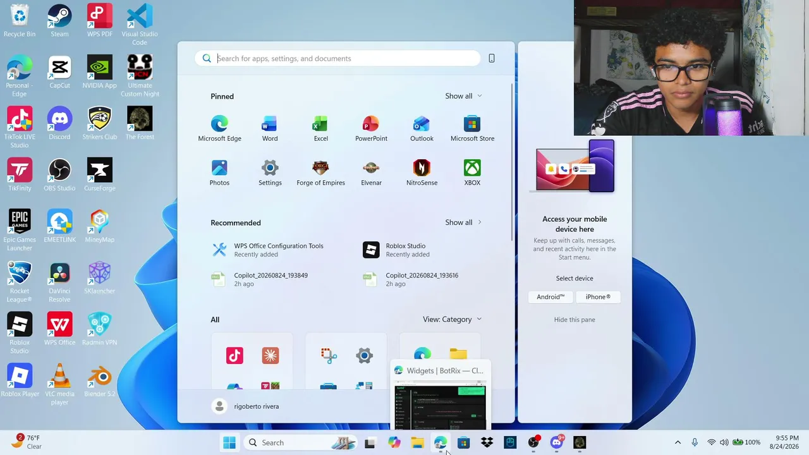Click the Start menu vertical scrollbar
This screenshot has height=455, width=809.
[512, 161]
